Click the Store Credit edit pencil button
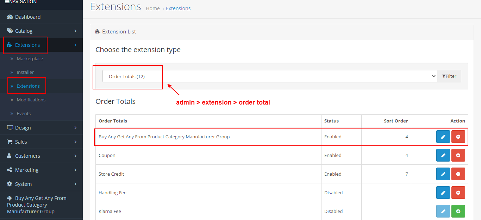 click(x=443, y=174)
